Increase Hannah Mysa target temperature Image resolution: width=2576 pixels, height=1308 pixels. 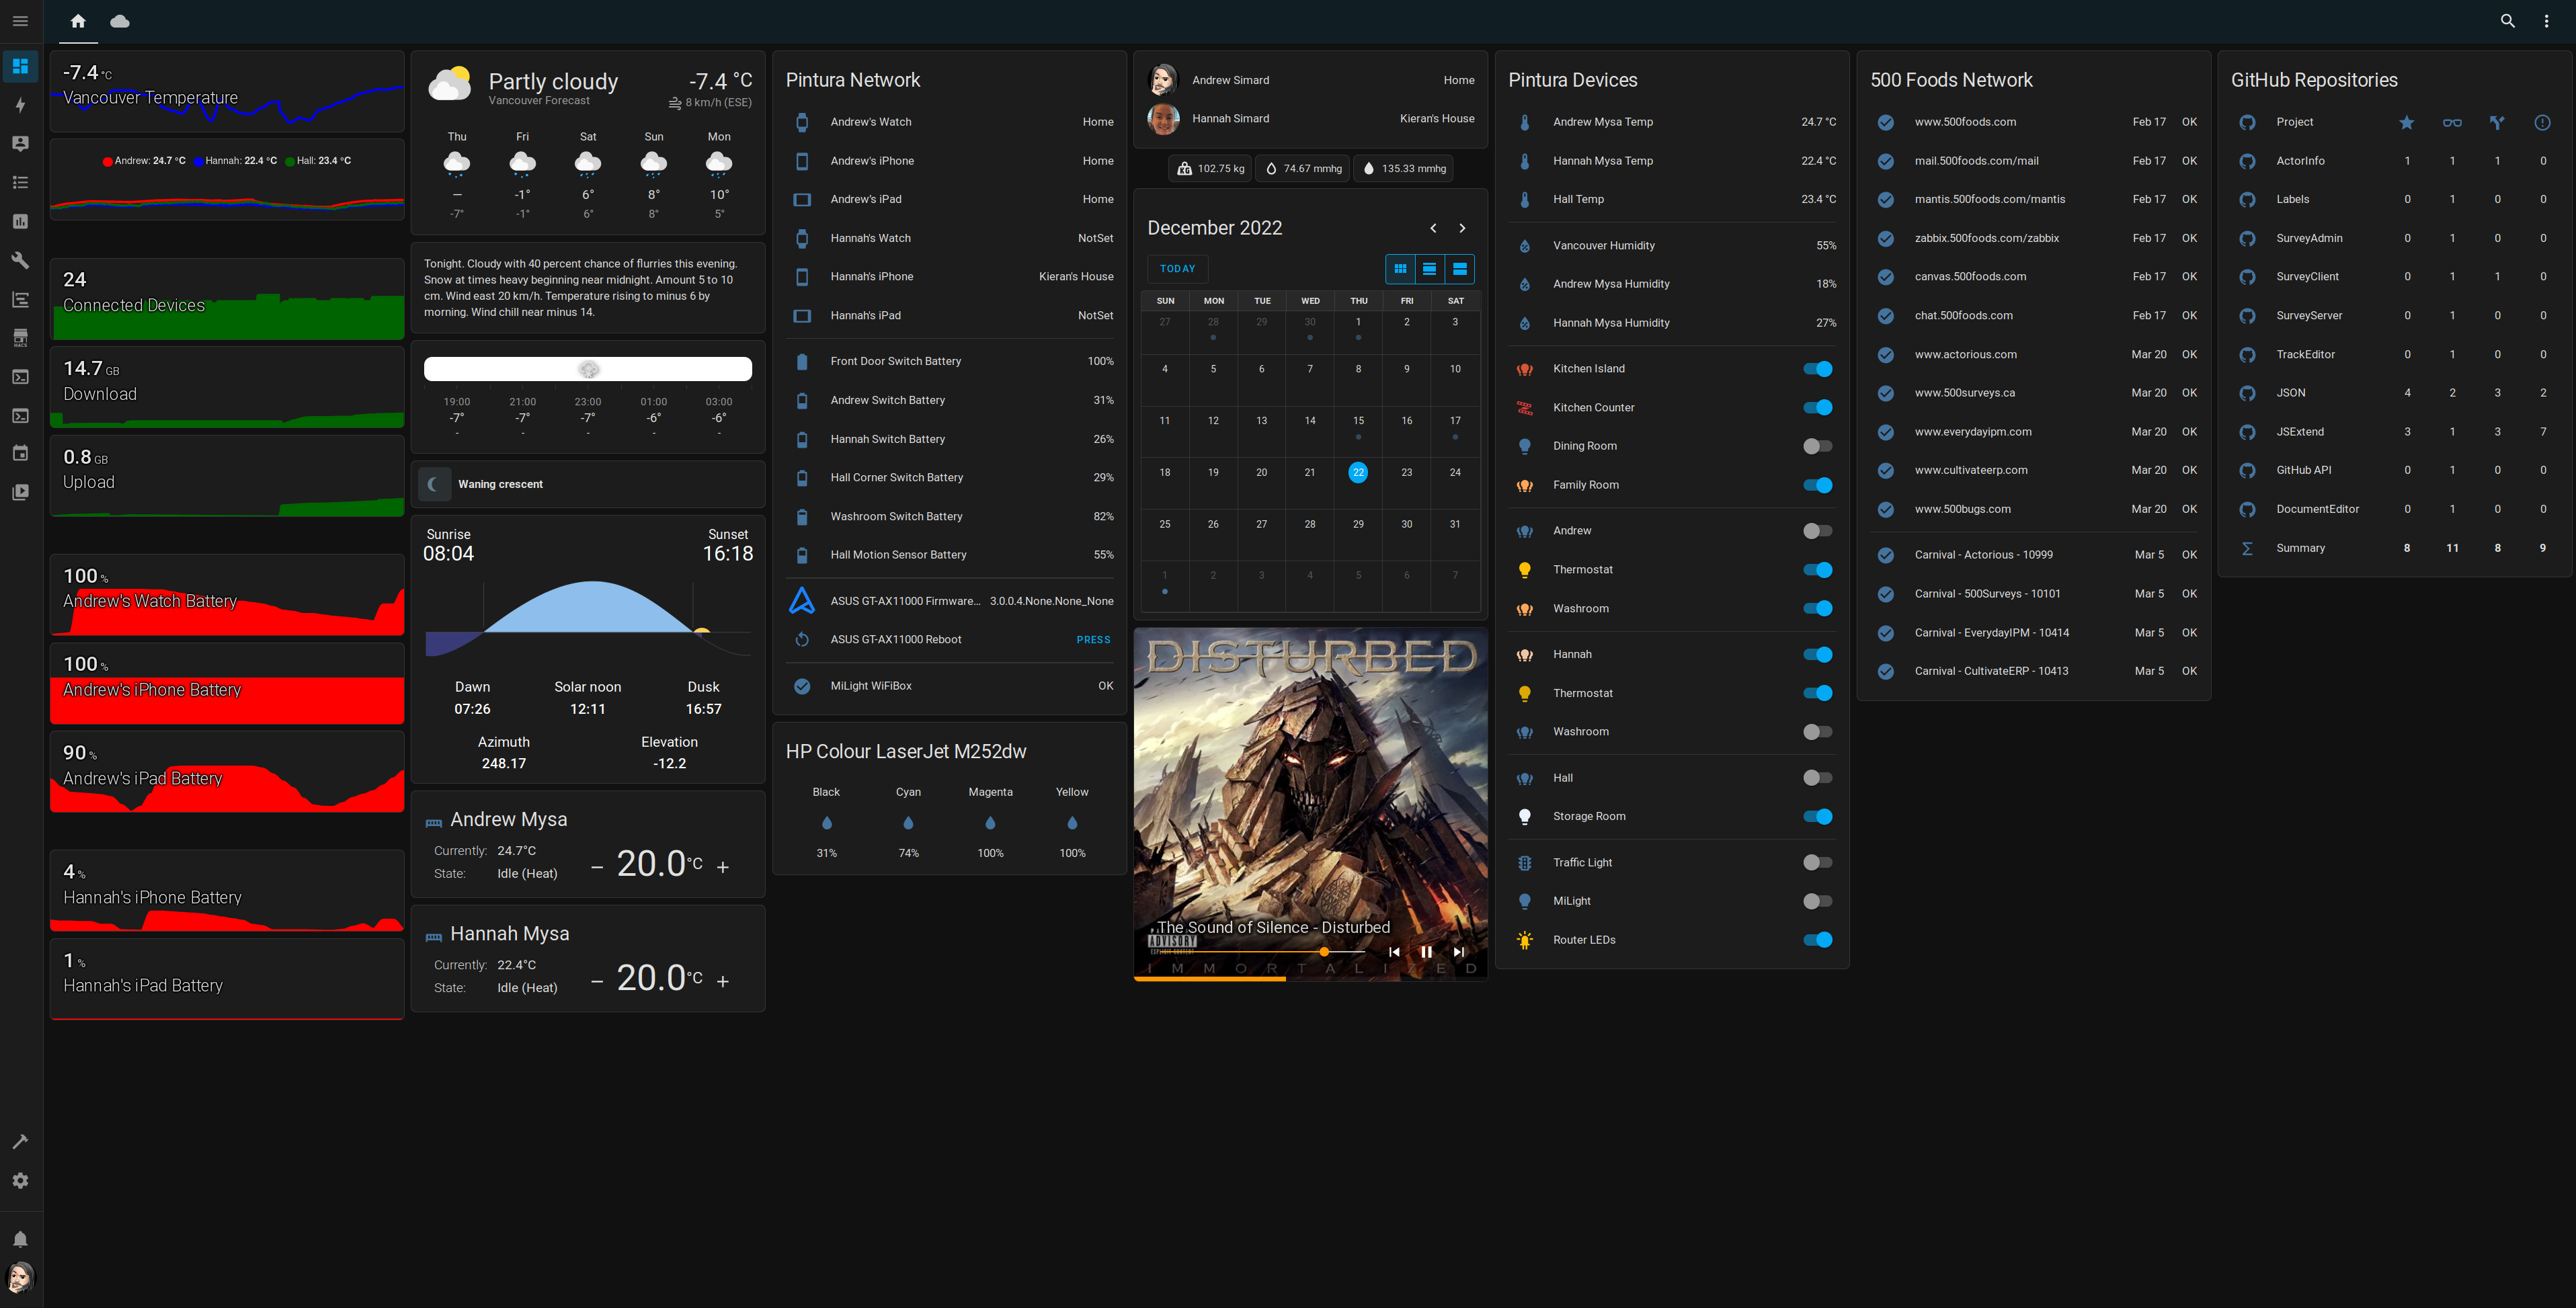[723, 981]
